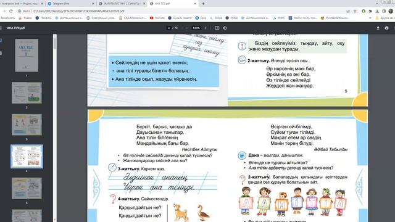Close the Telegram Web tab
Image resolution: width=395 pixels, height=222 pixels.
point(93,4)
